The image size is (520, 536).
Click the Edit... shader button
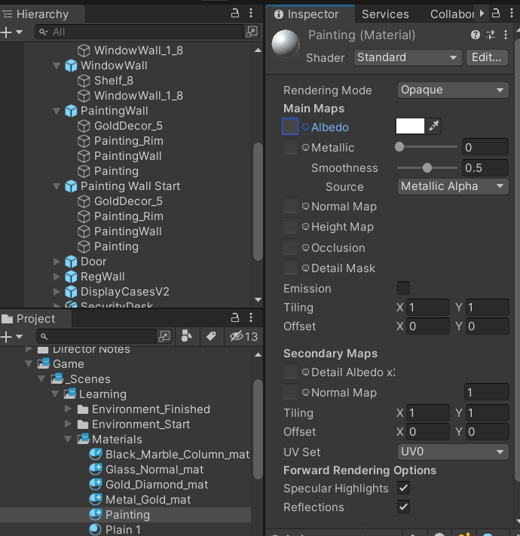[x=487, y=57]
